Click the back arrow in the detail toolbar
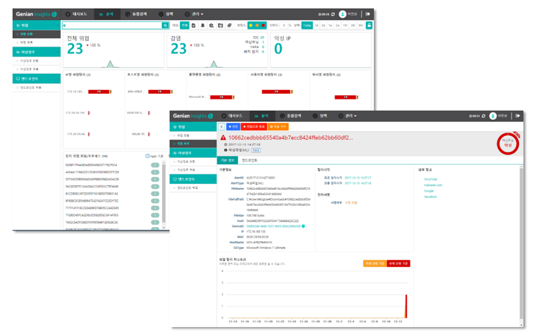 pos(222,127)
